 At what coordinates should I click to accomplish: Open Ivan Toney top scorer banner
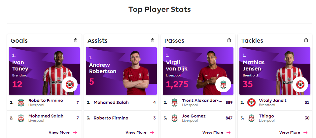pos(44,71)
